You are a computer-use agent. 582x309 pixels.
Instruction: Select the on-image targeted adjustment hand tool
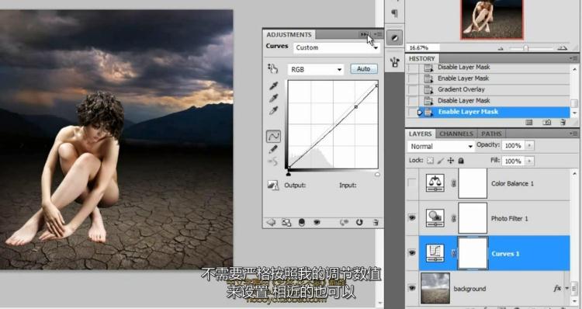click(273, 68)
